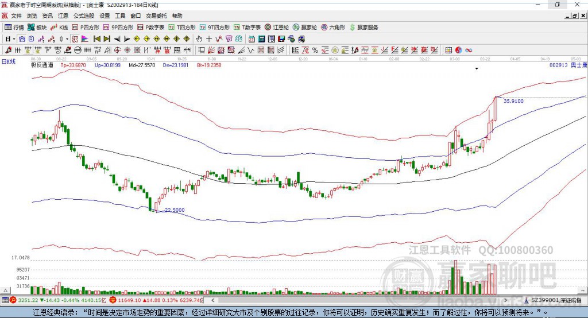Screen dimensions: 588x318
Task: Step left with the black left arrow
Action: (x=117, y=39)
